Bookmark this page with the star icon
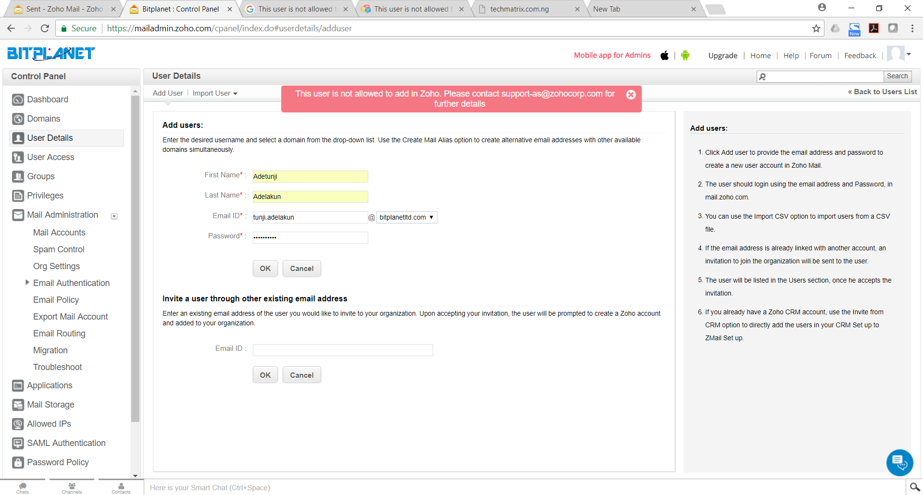The height and width of the screenshot is (495, 923). [x=816, y=28]
